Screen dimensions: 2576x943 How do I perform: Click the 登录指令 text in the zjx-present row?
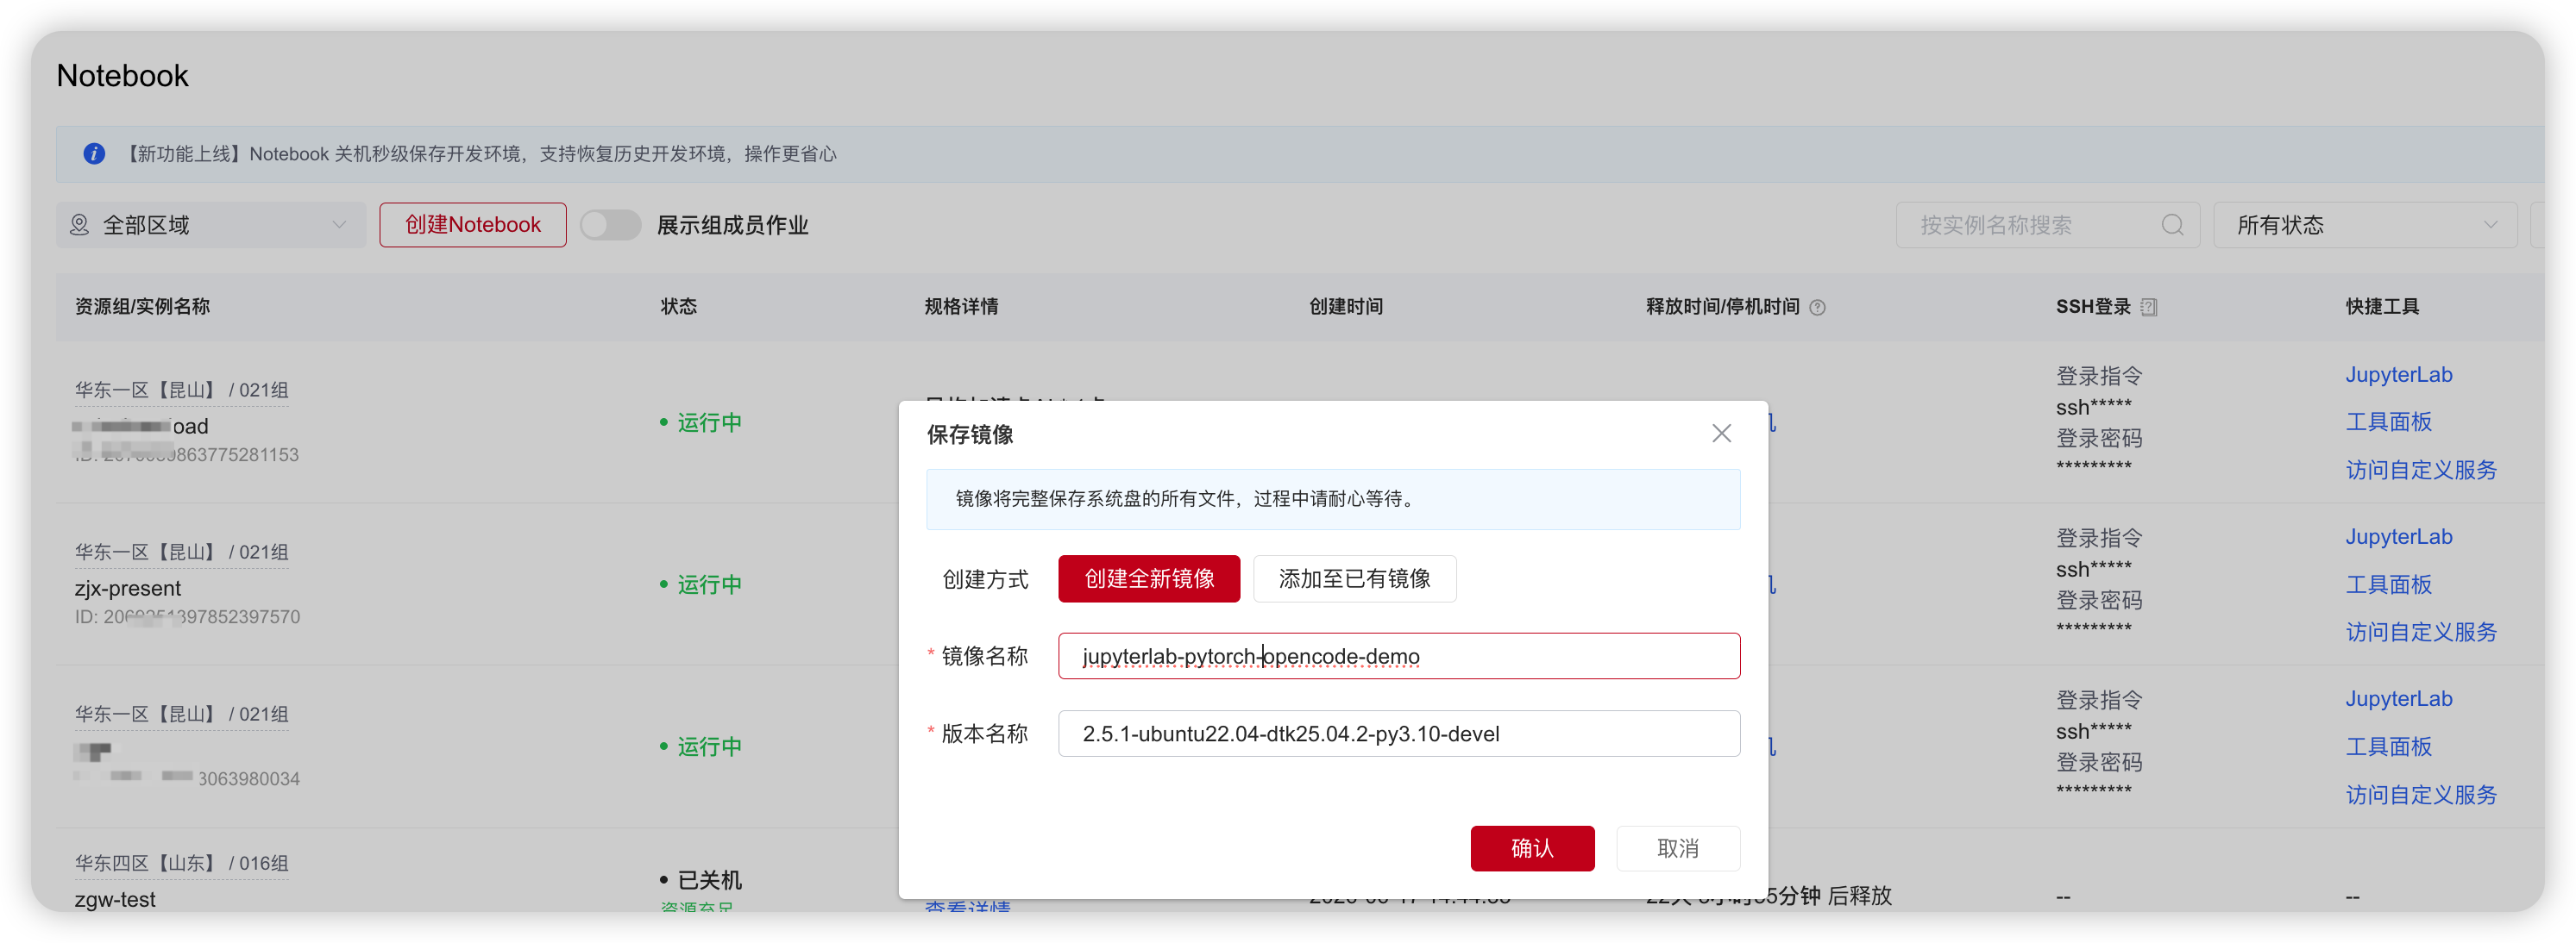pos(2099,539)
